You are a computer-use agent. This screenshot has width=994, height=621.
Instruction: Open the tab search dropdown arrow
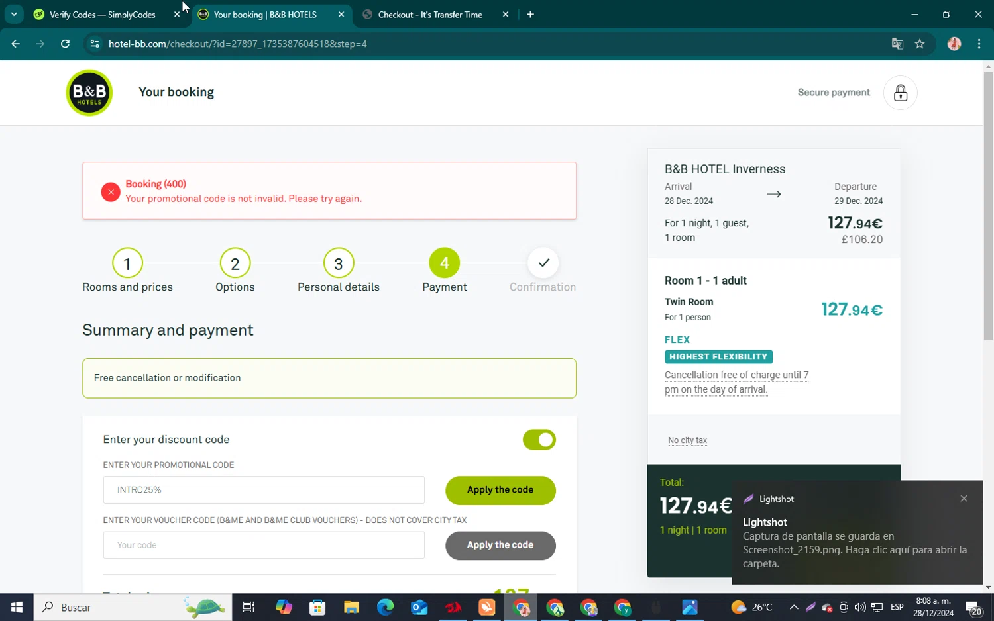(x=14, y=15)
